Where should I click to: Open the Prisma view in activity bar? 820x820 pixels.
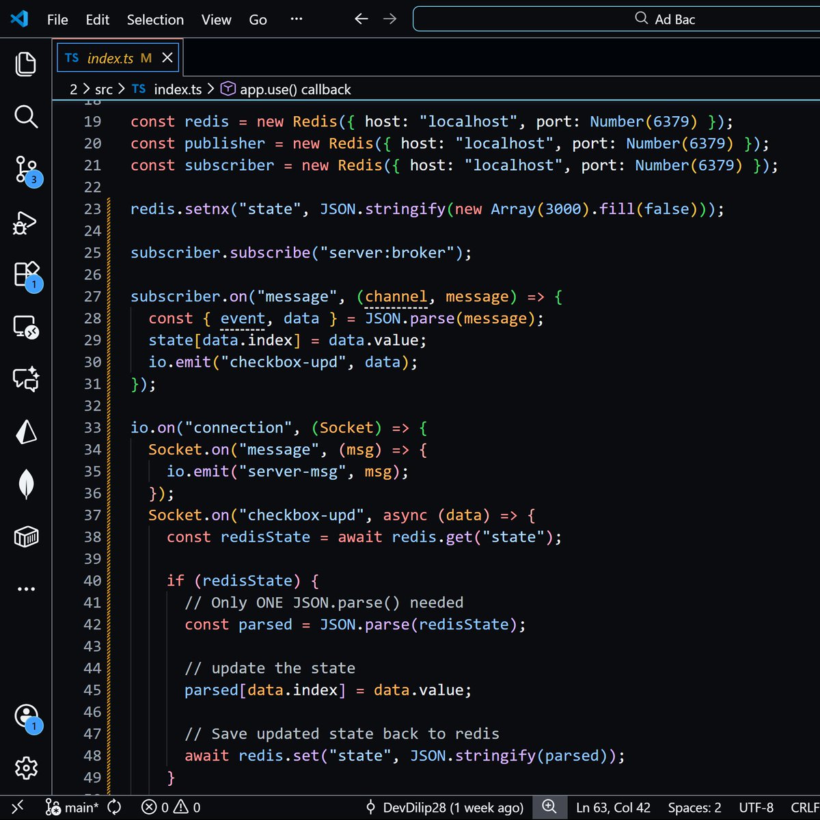click(x=26, y=432)
